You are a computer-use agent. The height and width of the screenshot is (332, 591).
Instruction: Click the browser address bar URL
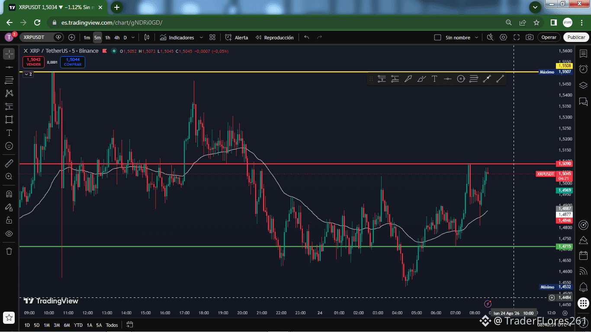point(112,22)
